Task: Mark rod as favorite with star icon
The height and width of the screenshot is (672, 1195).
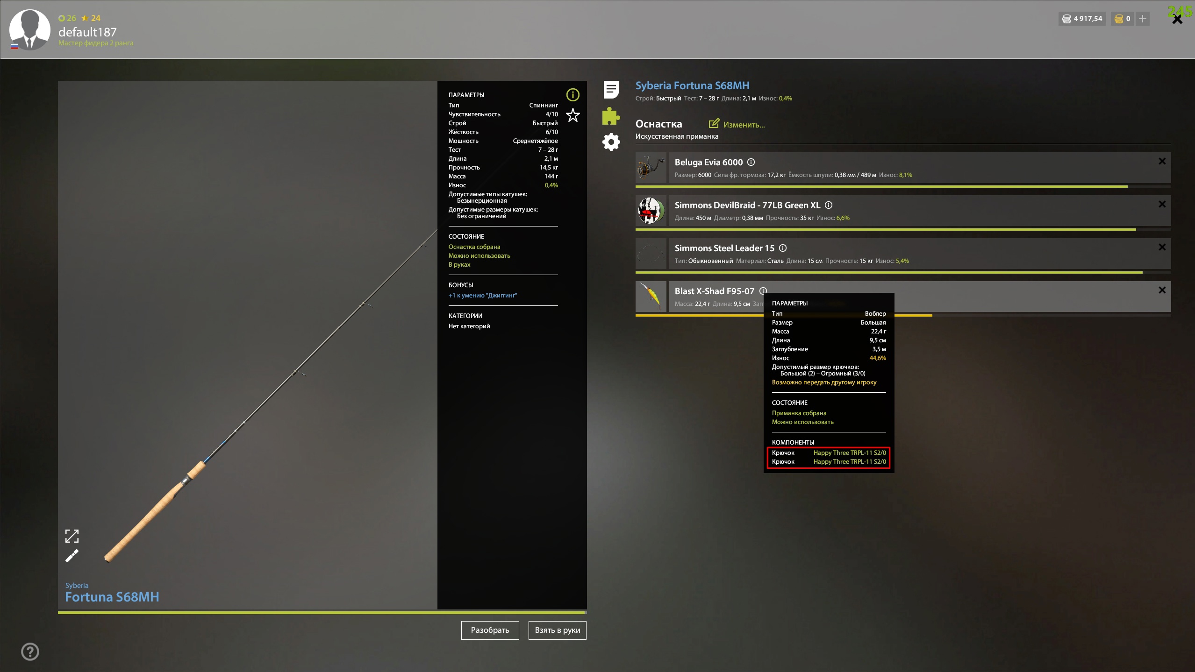Action: (x=572, y=115)
